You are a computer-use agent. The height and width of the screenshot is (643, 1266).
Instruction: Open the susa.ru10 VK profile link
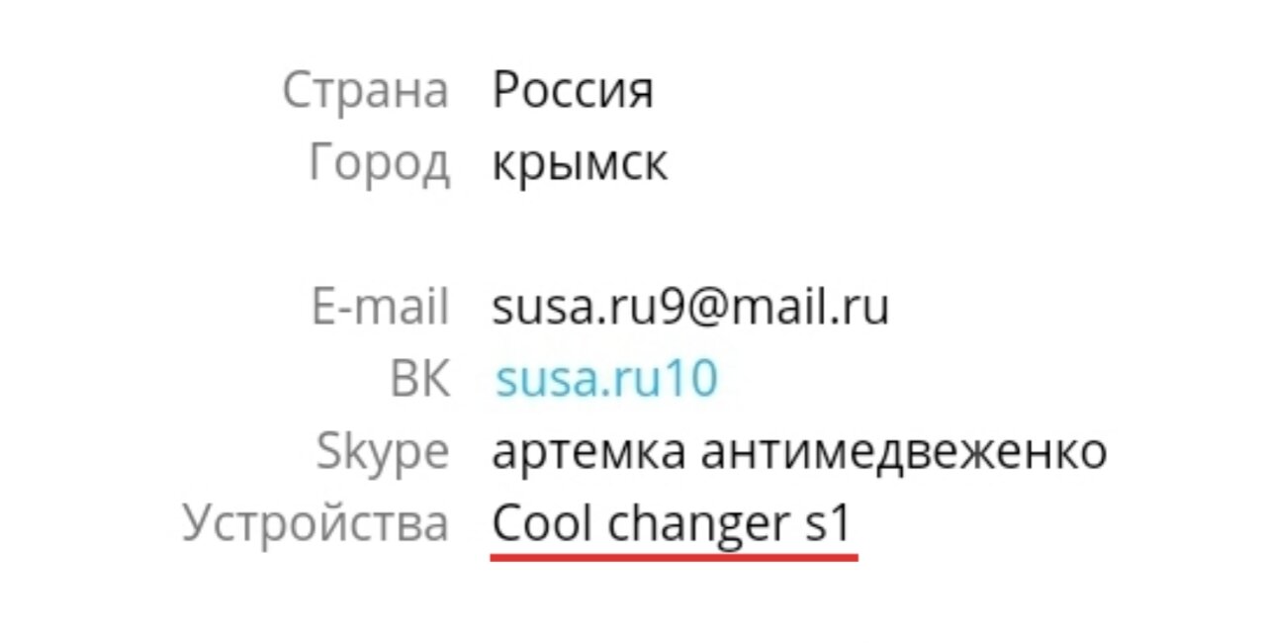coord(606,380)
